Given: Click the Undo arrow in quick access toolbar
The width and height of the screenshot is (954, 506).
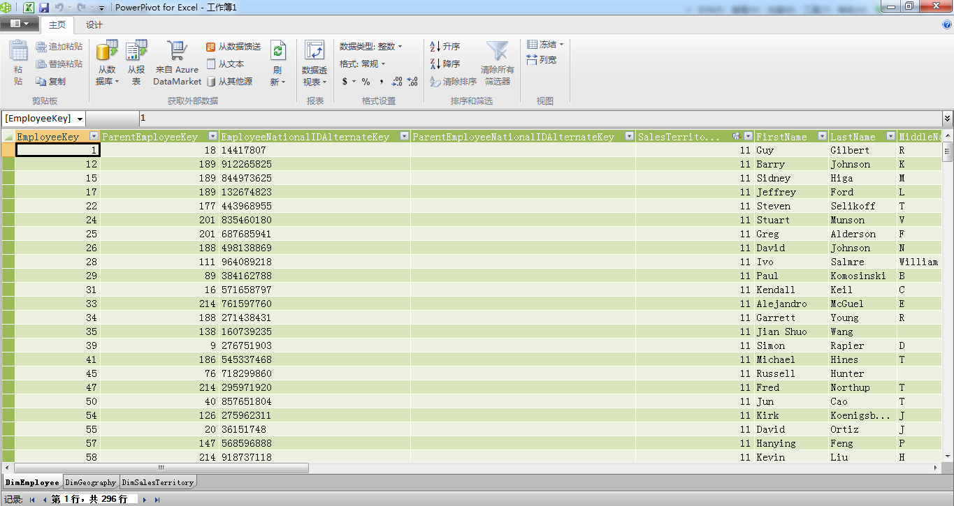Looking at the screenshot, I should point(59,7).
